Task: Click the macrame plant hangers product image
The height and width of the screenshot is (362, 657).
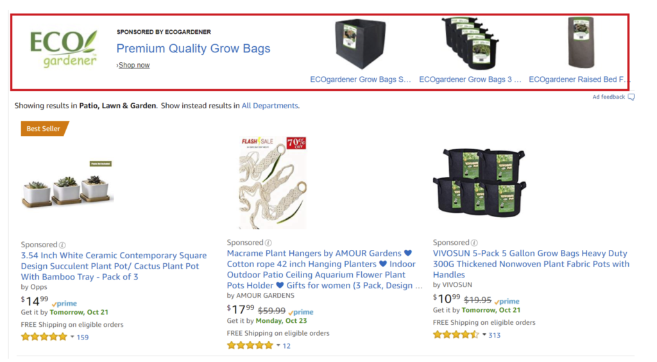Action: (273, 183)
